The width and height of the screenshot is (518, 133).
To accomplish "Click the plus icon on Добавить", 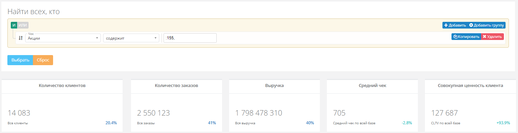I will tap(446, 25).
